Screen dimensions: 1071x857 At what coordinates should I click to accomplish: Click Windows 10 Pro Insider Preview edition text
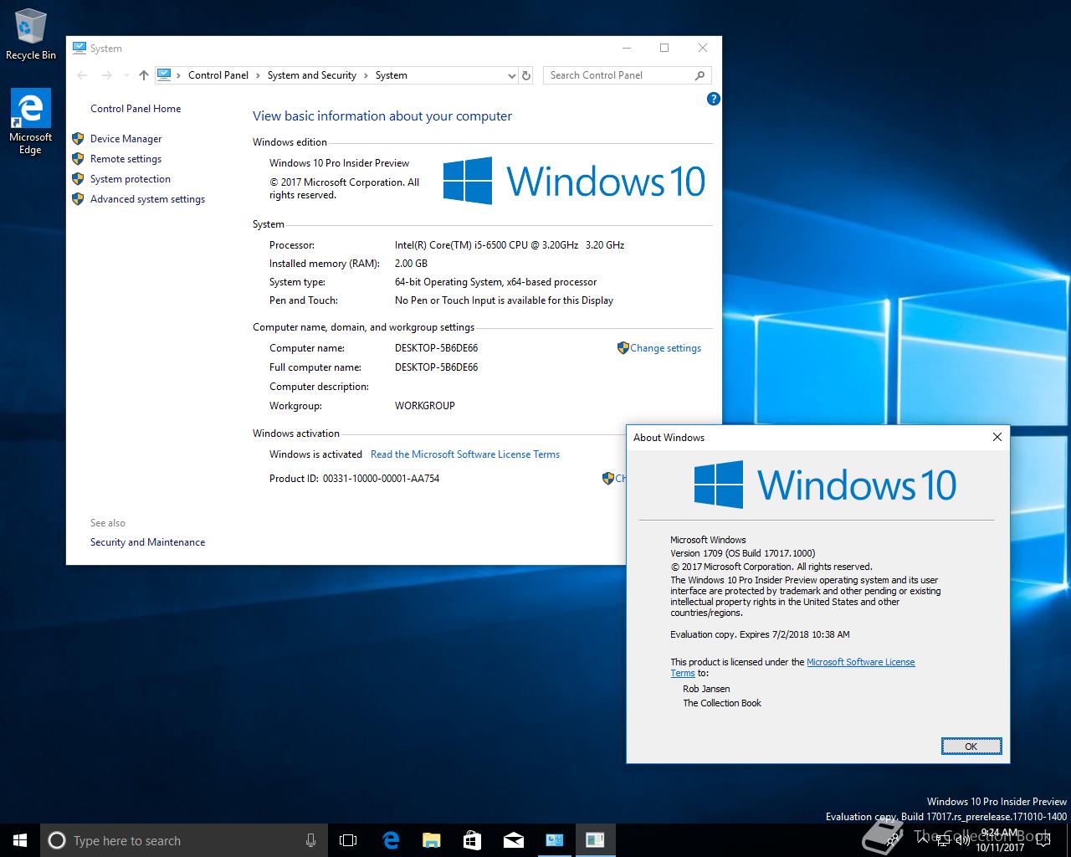[340, 163]
